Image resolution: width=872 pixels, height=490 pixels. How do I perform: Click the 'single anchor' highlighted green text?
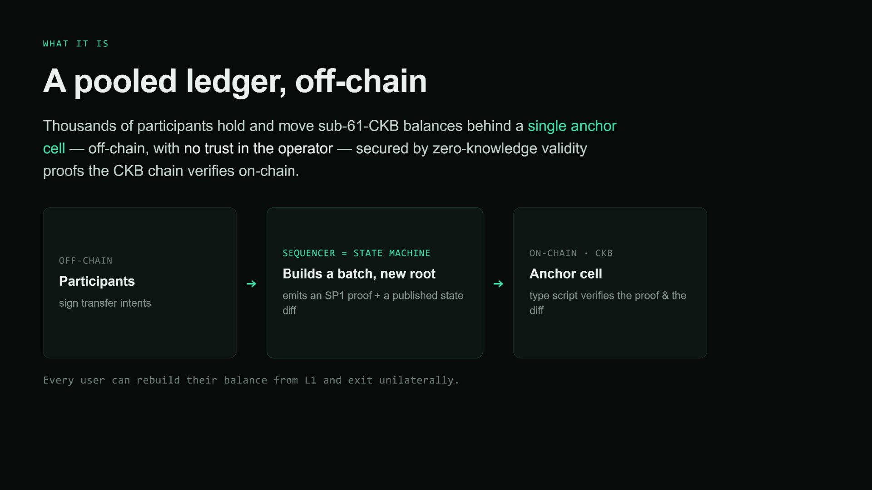572,126
